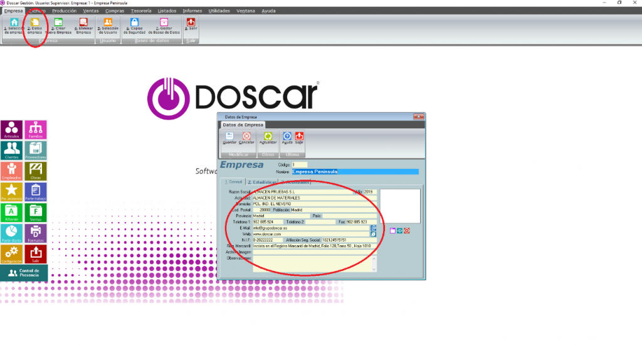Viewport: 642px width, 346px height.
Task: Click Selección de empresa toolbar icon
Action: click(14, 26)
